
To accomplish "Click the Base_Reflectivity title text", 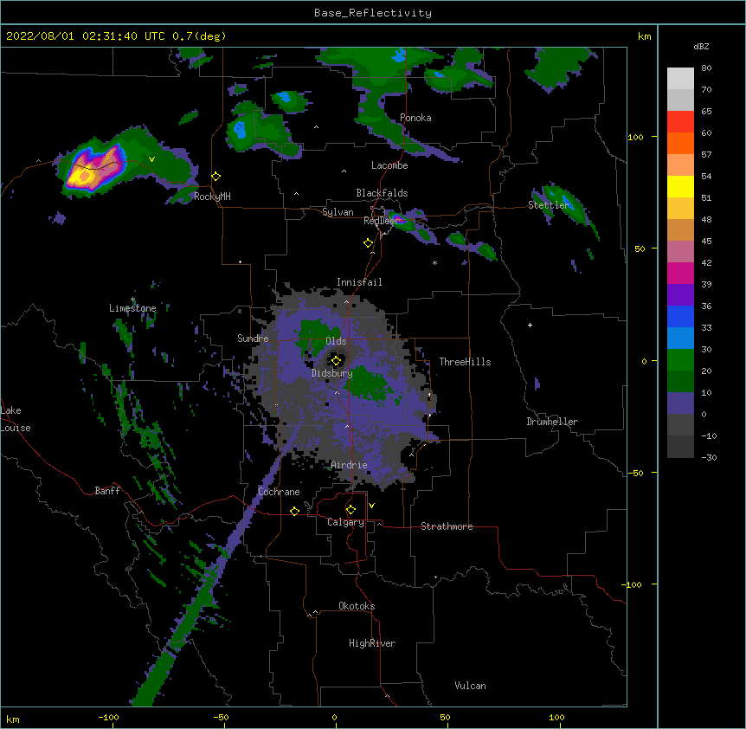I will coord(373,13).
